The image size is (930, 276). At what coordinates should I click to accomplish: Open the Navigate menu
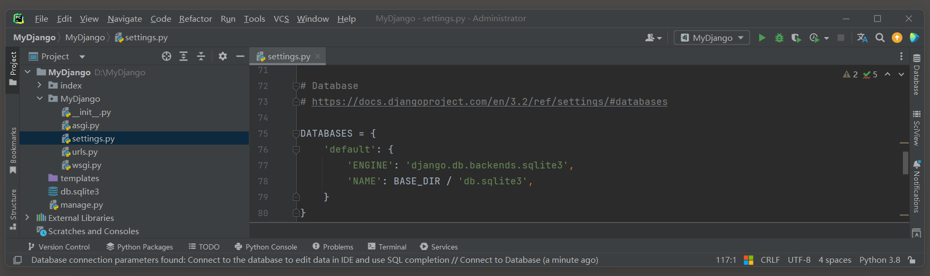click(x=125, y=19)
